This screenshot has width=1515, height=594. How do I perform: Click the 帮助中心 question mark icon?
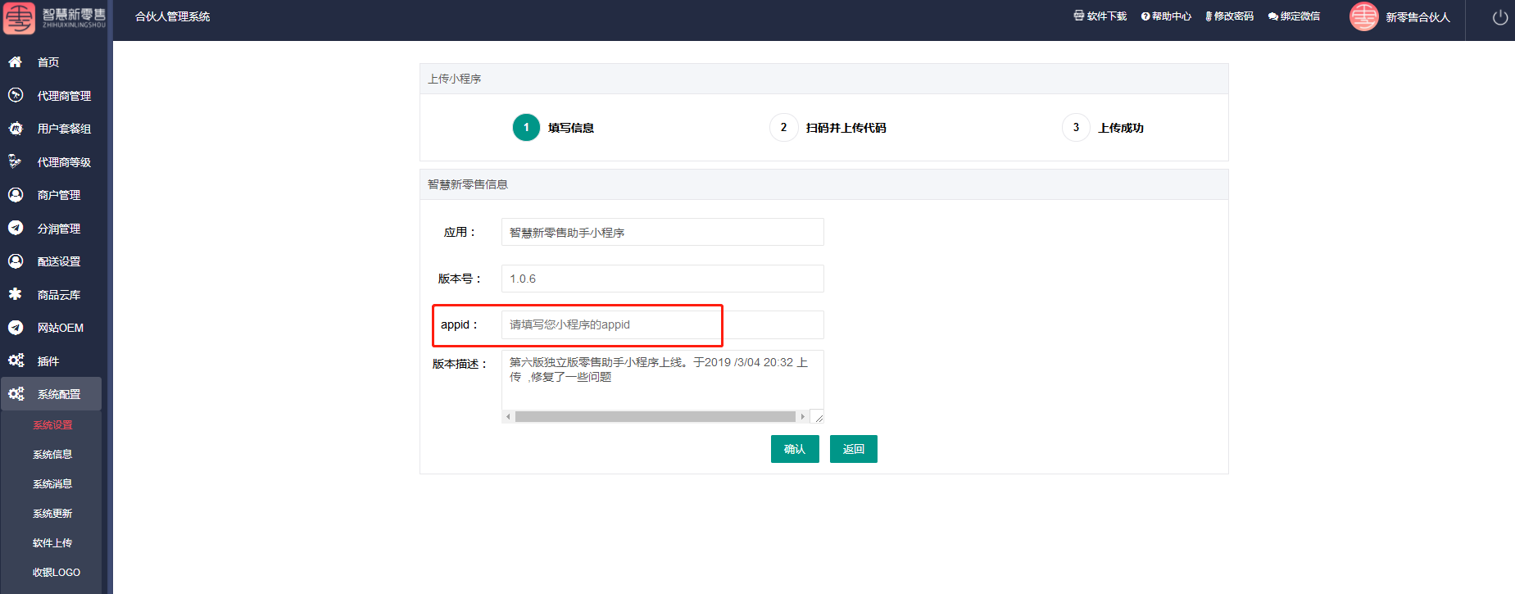[x=1145, y=16]
